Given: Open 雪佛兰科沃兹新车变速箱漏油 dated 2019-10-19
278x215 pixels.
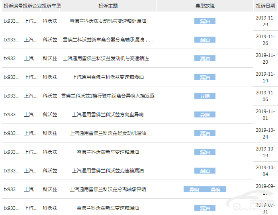Looking at the screenshot, I should point(108,152).
